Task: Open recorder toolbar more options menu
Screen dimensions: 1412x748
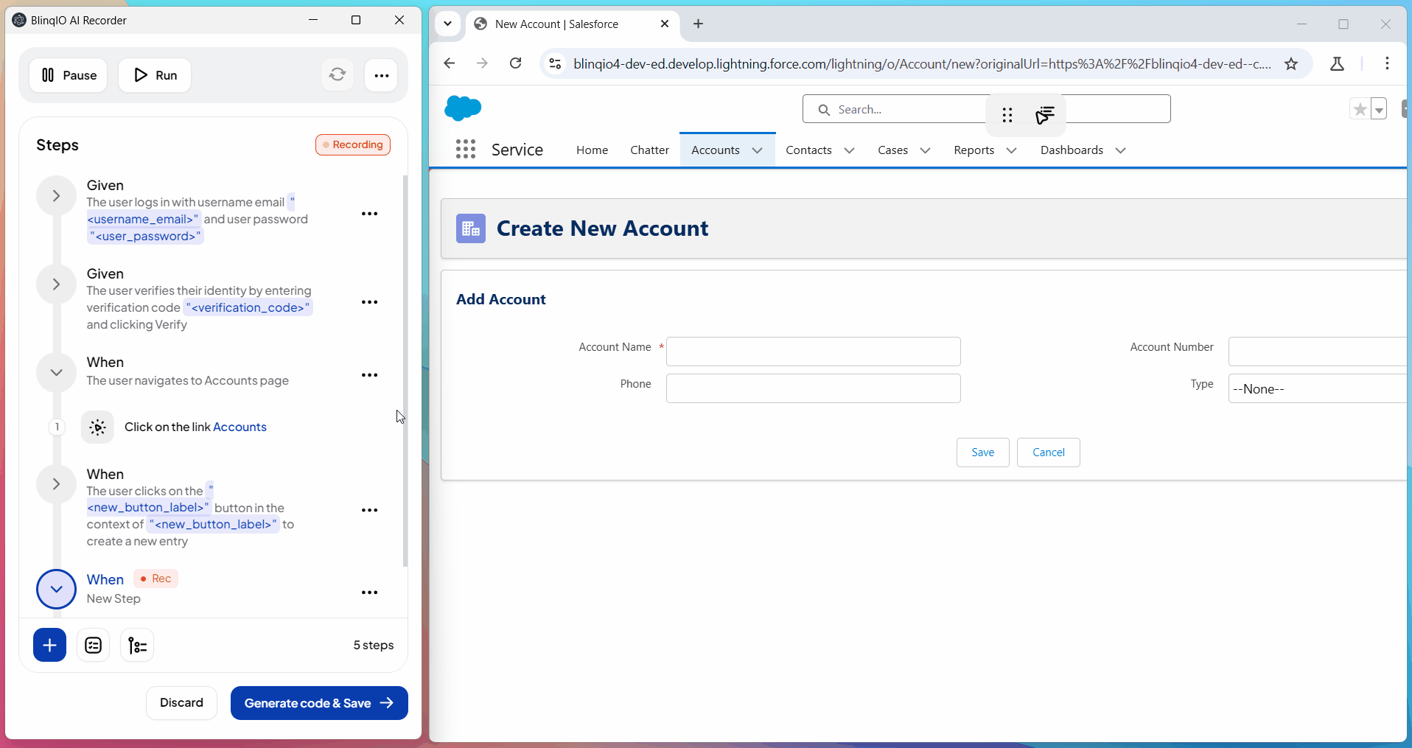Action: (x=381, y=75)
